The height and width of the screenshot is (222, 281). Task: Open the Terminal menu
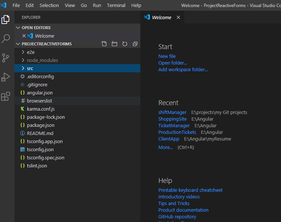(x=116, y=5)
